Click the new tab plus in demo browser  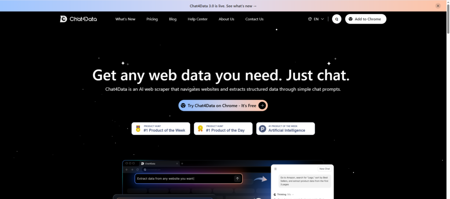(182, 163)
